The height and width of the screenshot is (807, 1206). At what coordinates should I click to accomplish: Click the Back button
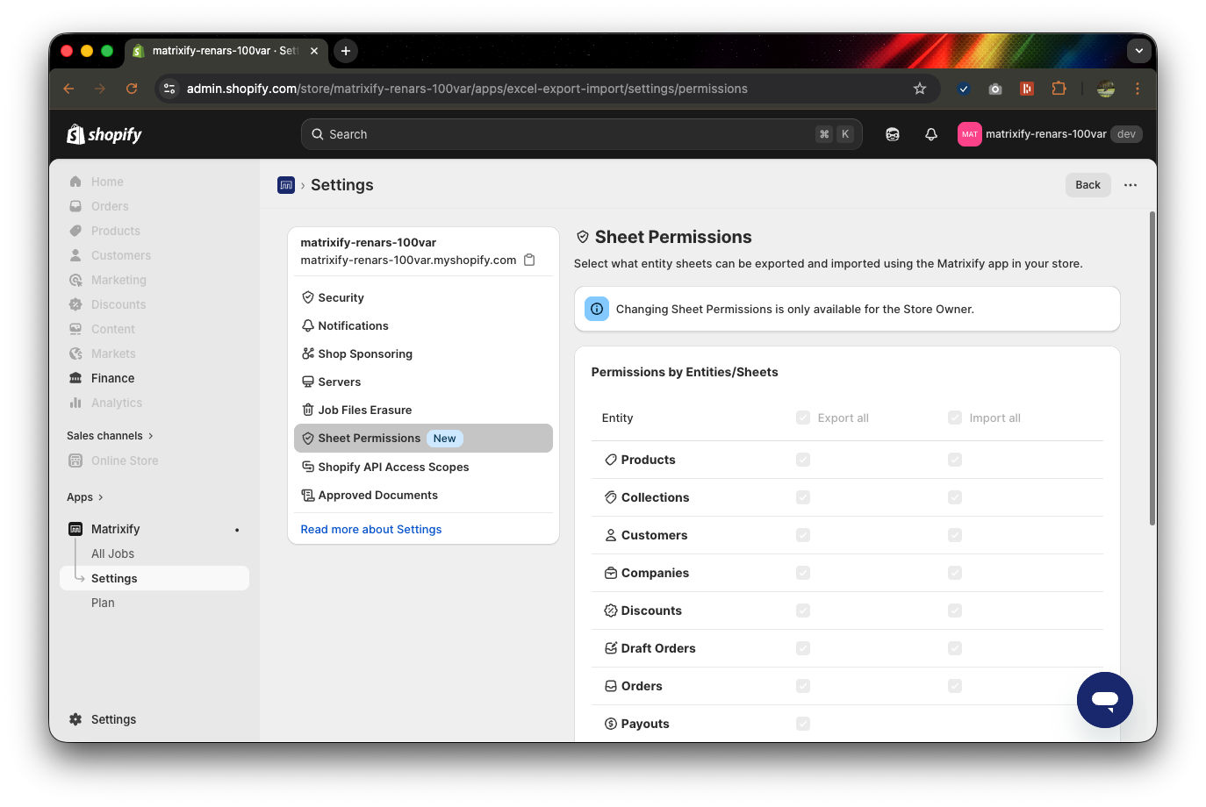click(1088, 185)
